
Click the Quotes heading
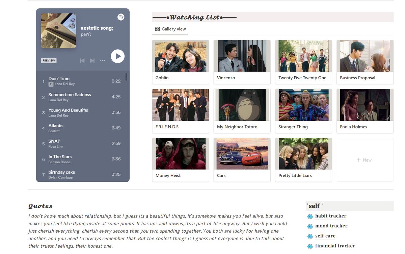click(40, 206)
